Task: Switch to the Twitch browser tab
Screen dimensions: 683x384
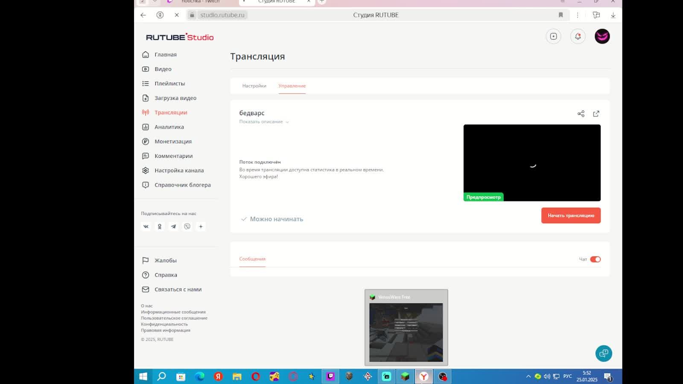Action: (x=200, y=2)
